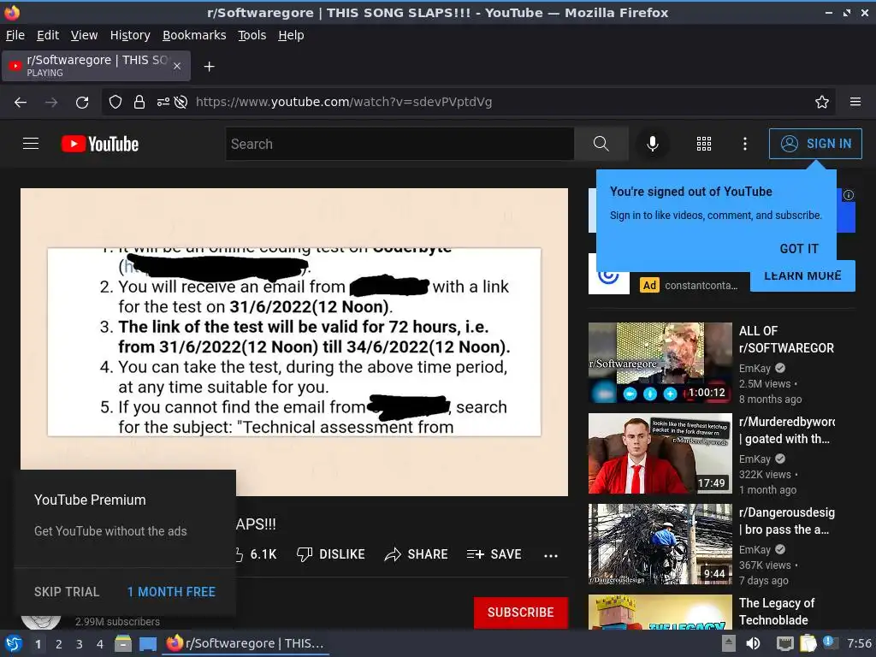876x657 pixels.
Task: Start voice search with the microphone icon
Action: (x=652, y=144)
